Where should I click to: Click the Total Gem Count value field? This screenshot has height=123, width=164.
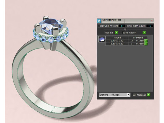pos(150,26)
